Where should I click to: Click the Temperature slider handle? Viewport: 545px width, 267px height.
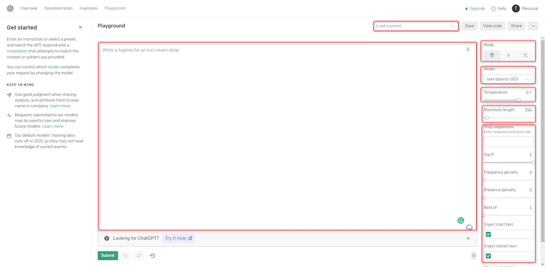pyautogui.click(x=518, y=100)
